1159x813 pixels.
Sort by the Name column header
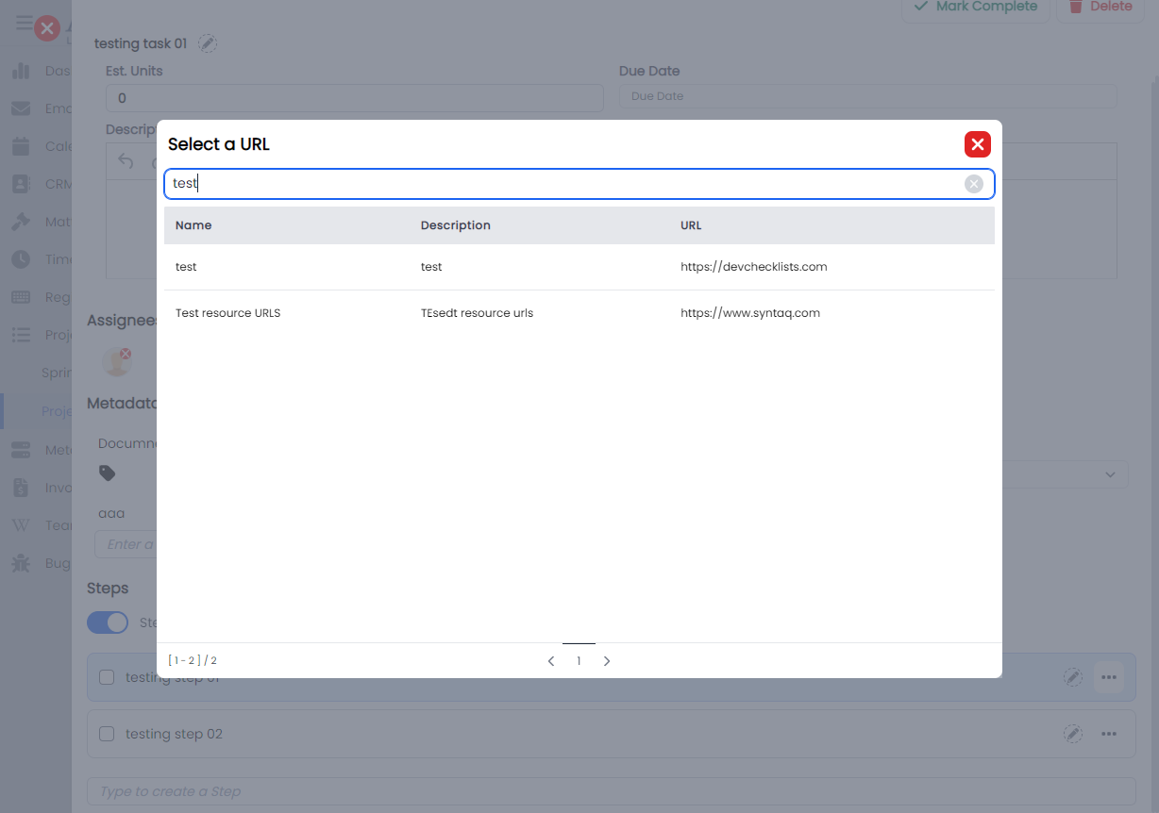[193, 225]
